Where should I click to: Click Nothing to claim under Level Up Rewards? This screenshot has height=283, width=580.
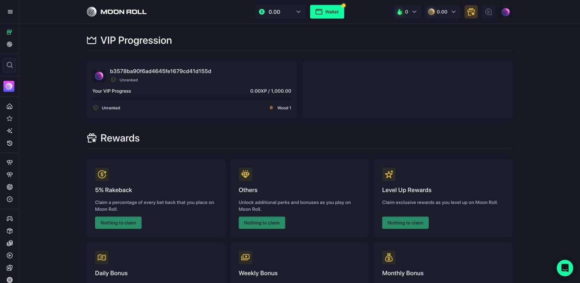(405, 223)
